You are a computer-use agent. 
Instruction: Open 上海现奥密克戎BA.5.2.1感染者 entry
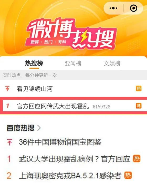point(70,175)
